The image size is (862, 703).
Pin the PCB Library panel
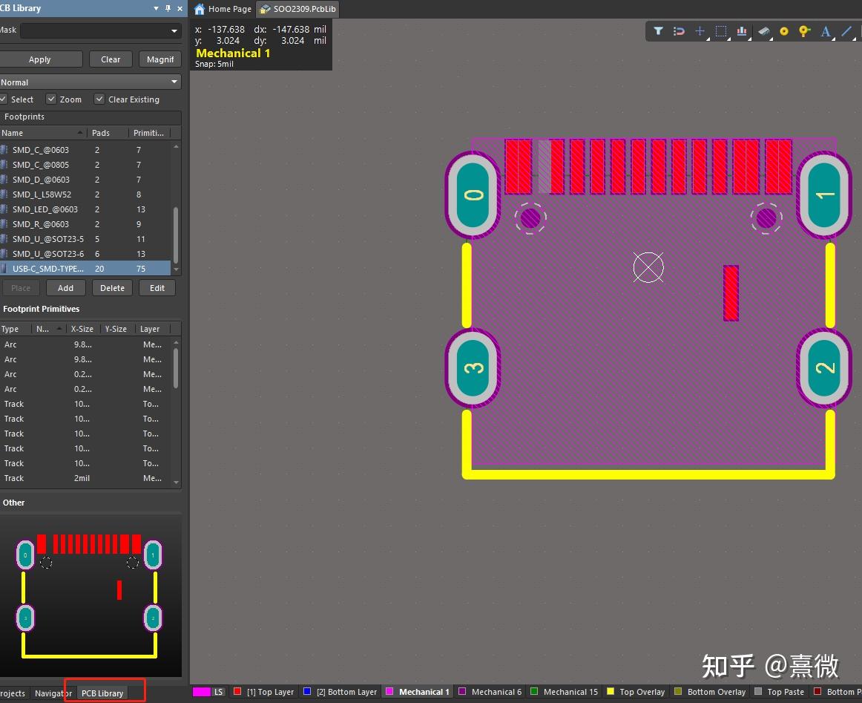point(168,8)
